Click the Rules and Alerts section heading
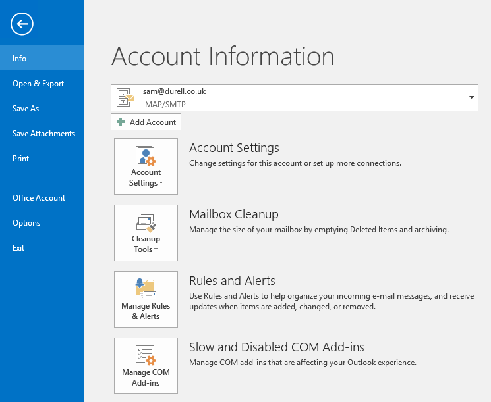The height and width of the screenshot is (402, 491). (x=233, y=281)
